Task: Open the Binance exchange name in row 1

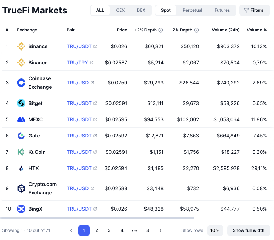Action: coord(38,46)
